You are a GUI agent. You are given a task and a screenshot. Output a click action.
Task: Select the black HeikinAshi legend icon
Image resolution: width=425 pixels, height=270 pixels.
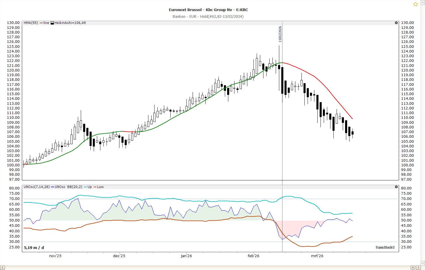point(52,22)
